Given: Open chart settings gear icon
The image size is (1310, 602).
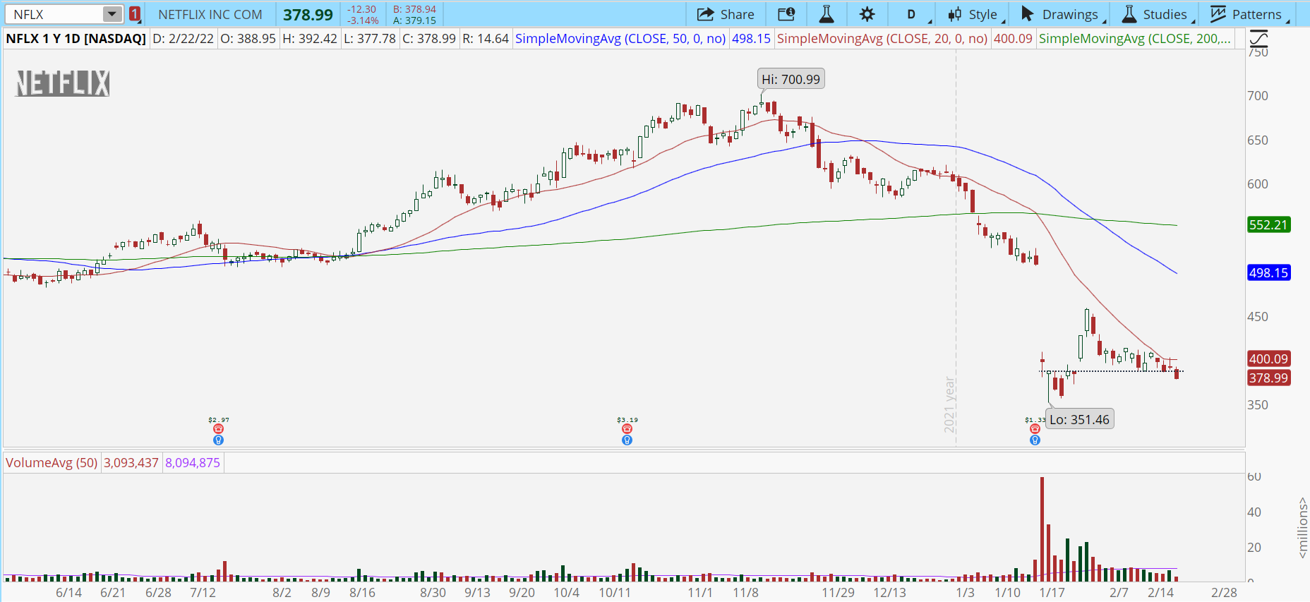Looking at the screenshot, I should click(x=867, y=14).
